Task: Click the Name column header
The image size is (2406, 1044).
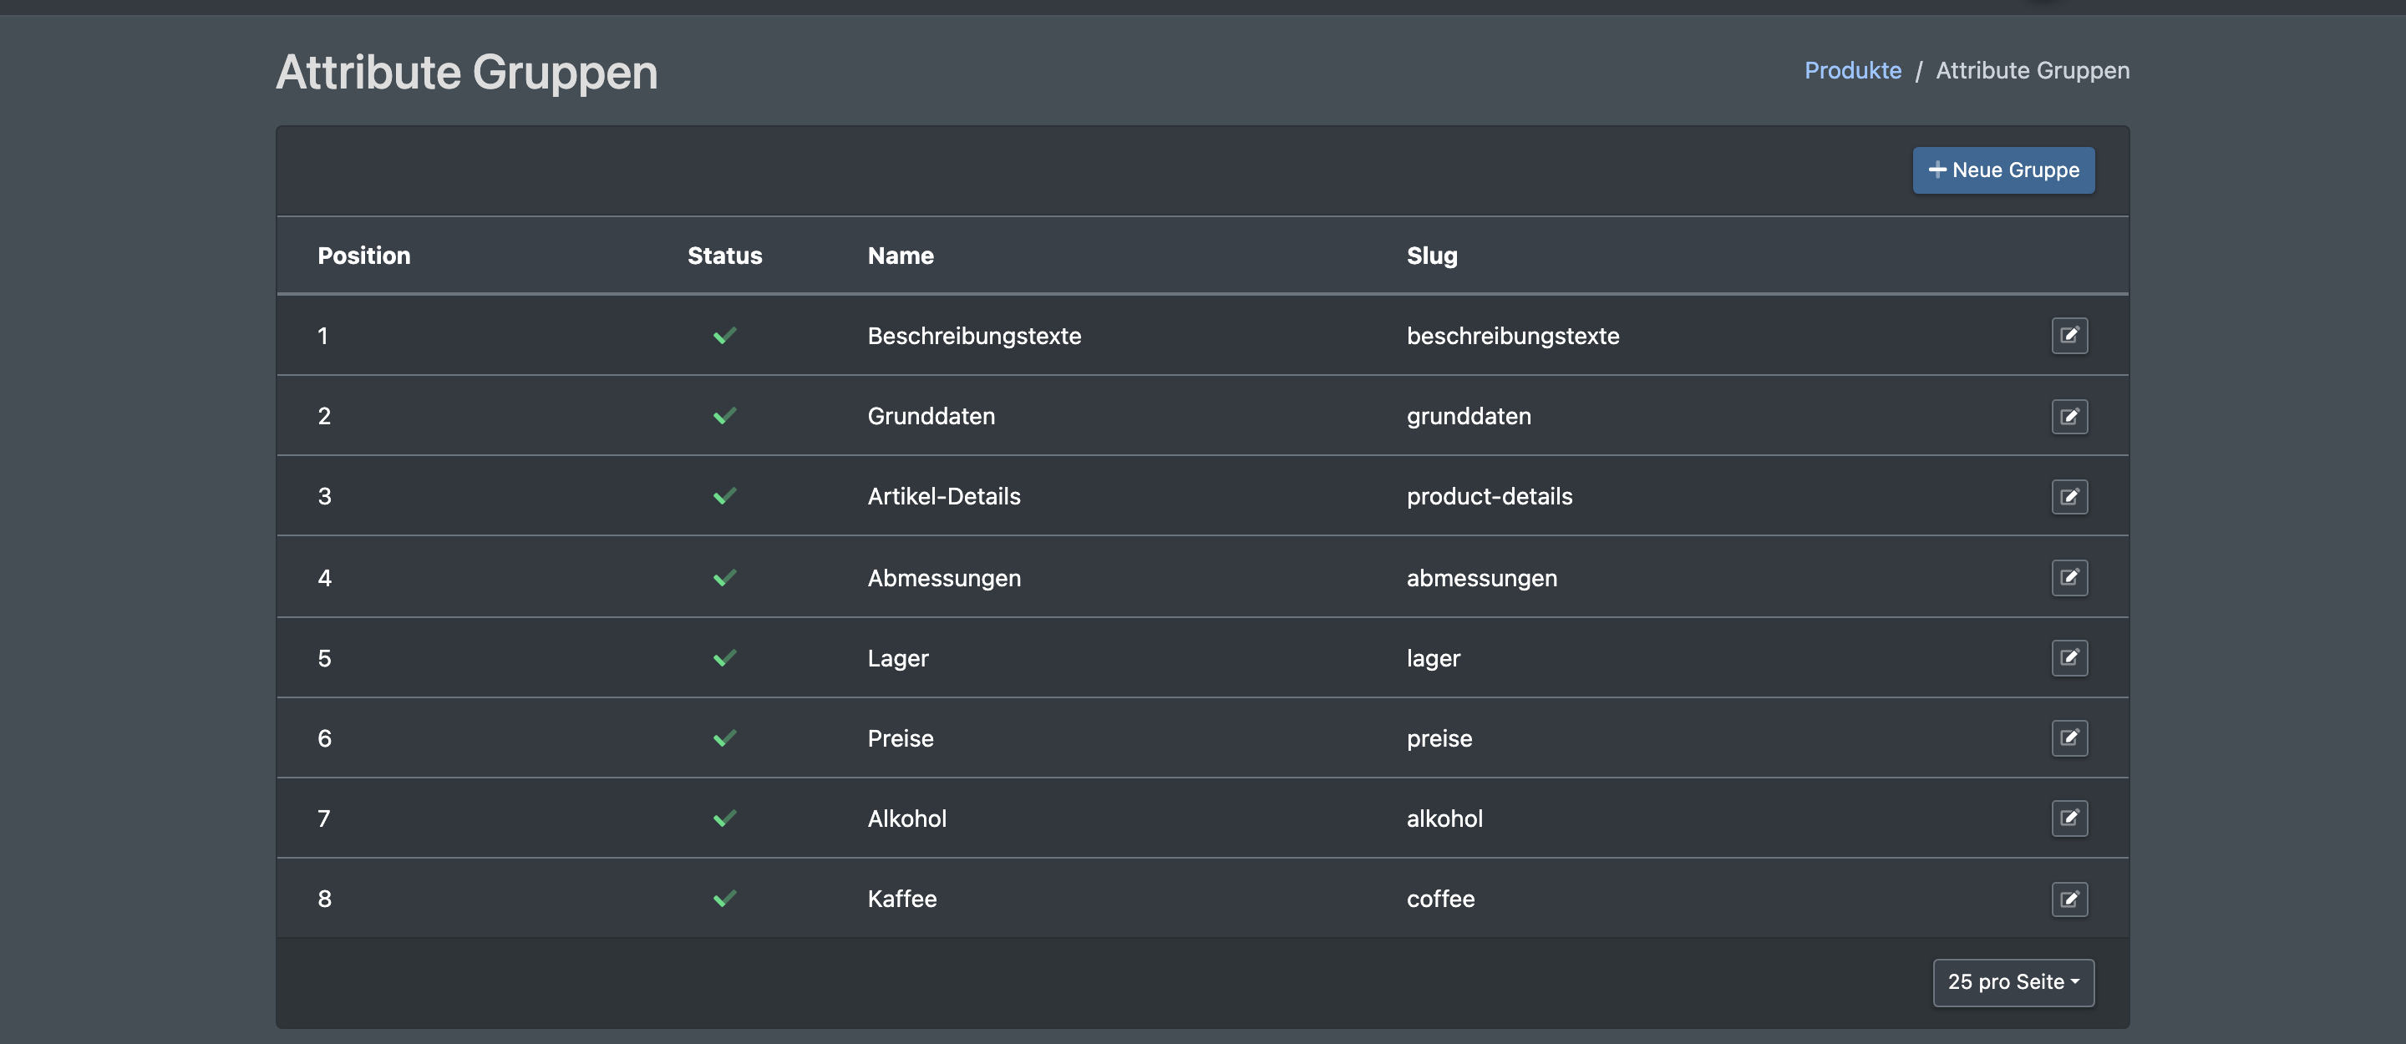Action: pos(900,255)
